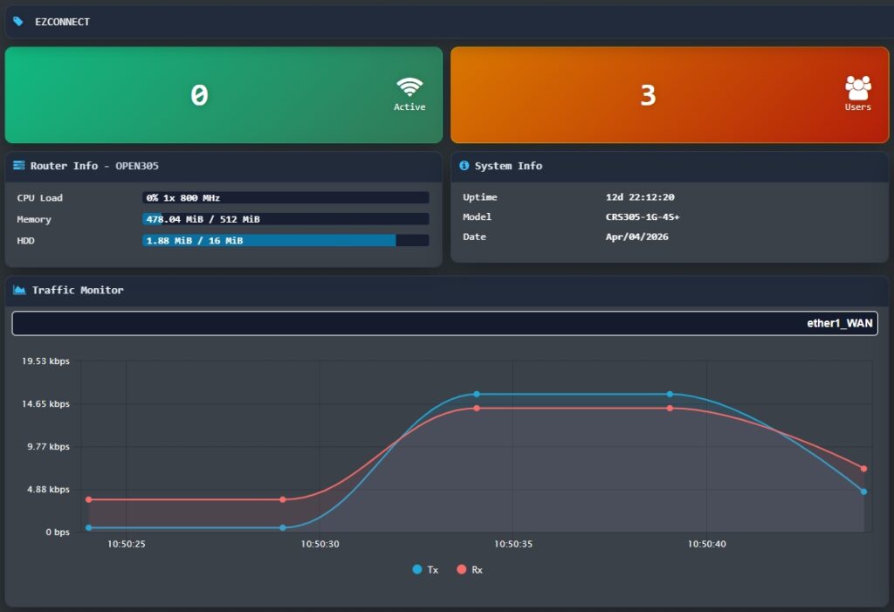Image resolution: width=894 pixels, height=612 pixels.
Task: Click the Wi-Fi Active icon
Action: 409,87
